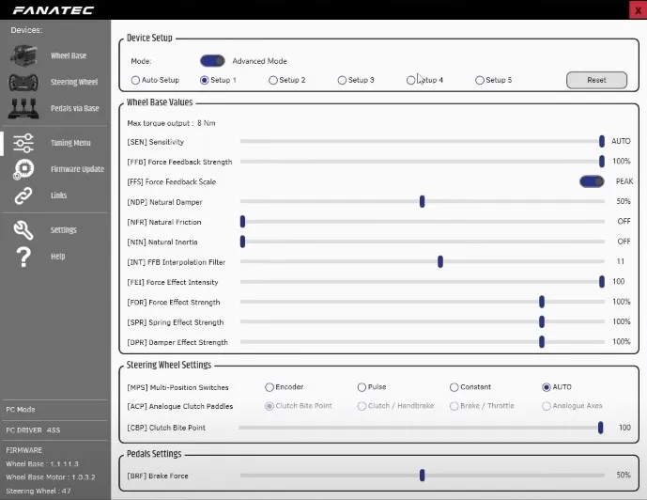Open the Links chain icon
The image size is (647, 500).
[23, 195]
